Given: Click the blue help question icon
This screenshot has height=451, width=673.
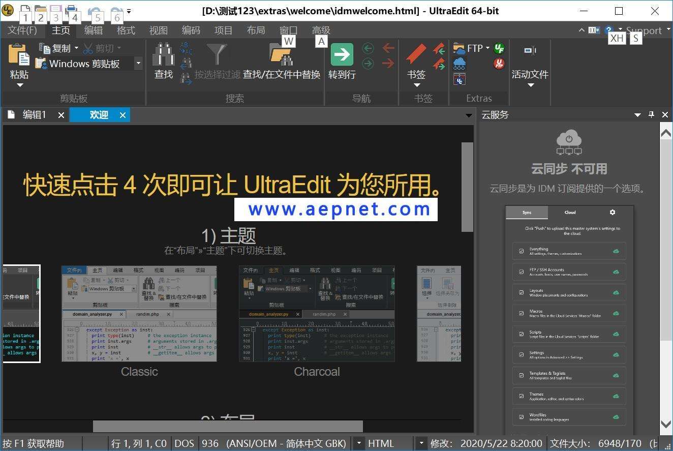Looking at the screenshot, I should [608, 30].
